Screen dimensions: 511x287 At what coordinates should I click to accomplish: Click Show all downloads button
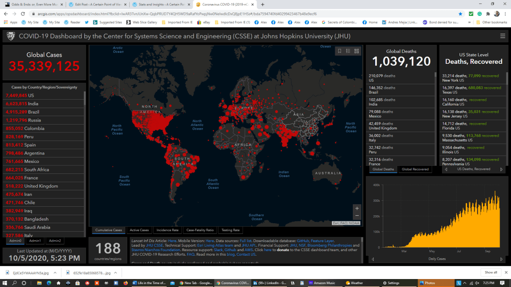(x=491, y=273)
